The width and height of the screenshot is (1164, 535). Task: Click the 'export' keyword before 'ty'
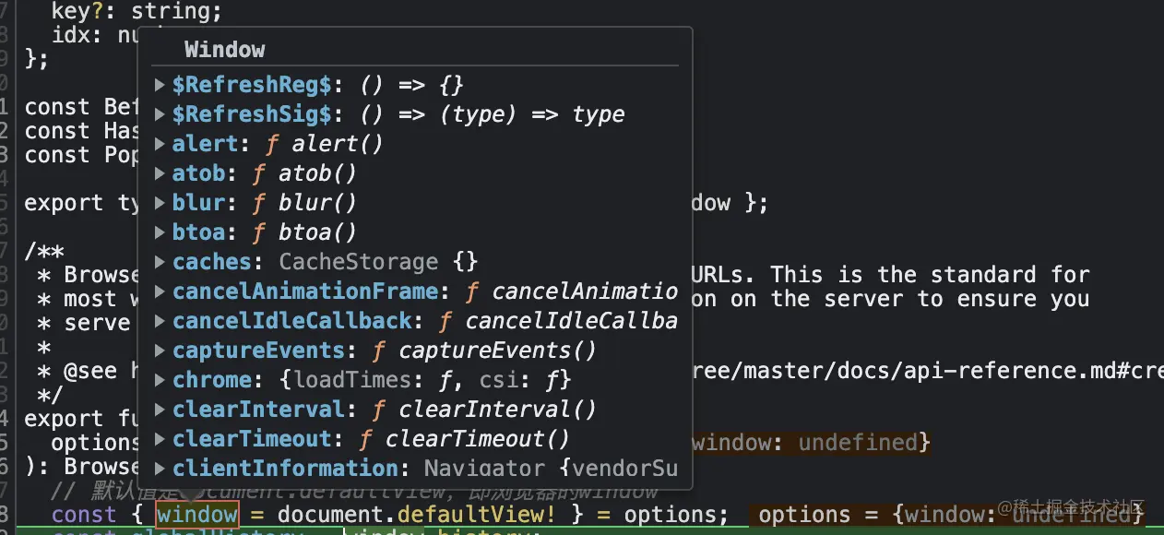pos(64,204)
